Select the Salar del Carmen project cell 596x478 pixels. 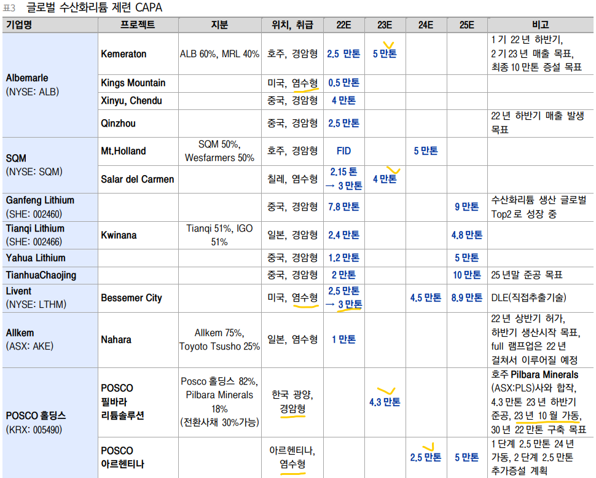137,179
